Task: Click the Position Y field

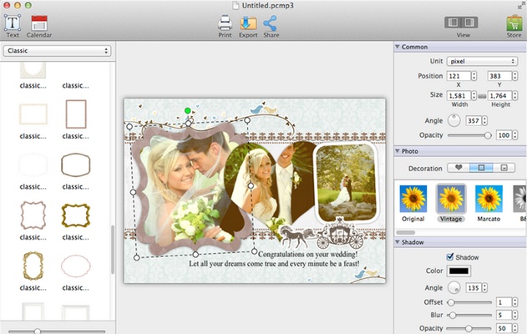Action: 499,76
